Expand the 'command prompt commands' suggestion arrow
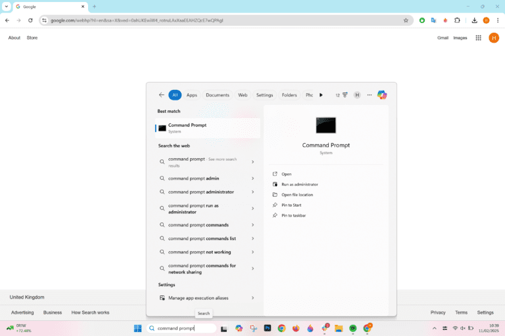 pyautogui.click(x=252, y=224)
